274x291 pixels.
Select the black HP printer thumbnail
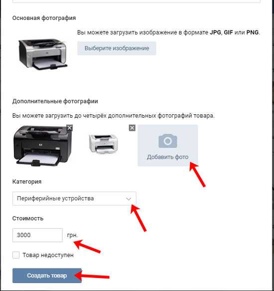click(x=42, y=146)
